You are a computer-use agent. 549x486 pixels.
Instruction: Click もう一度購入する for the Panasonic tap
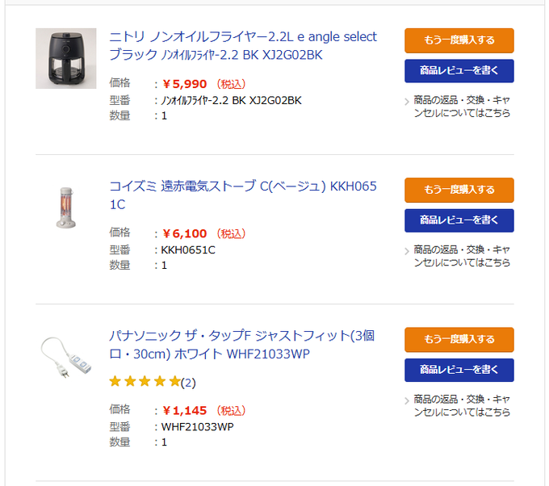[459, 339]
